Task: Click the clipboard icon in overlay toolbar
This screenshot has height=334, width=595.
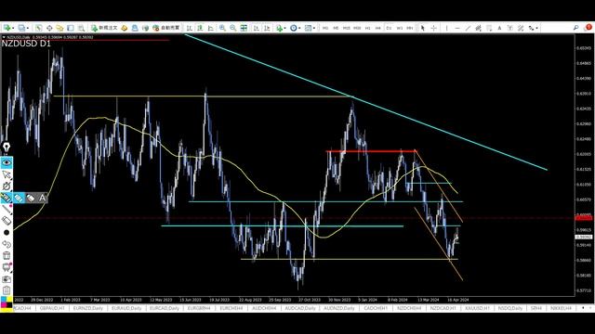Action: point(7,290)
